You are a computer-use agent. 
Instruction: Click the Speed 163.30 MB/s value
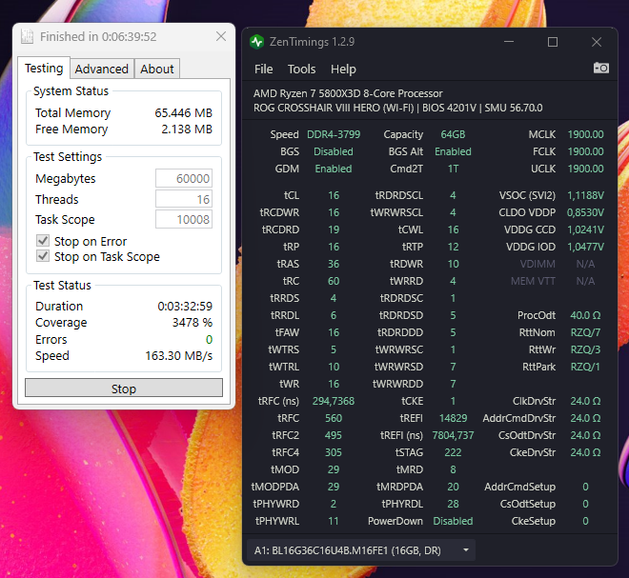(179, 355)
